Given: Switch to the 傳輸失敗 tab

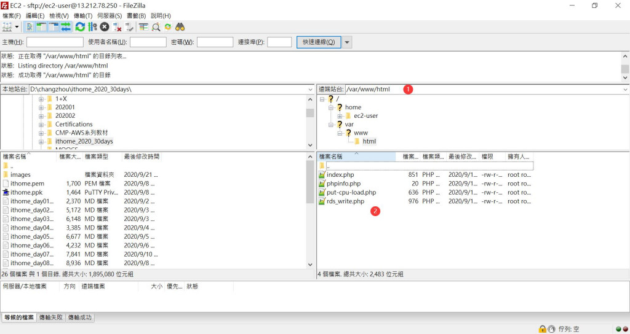Looking at the screenshot, I should 51,317.
